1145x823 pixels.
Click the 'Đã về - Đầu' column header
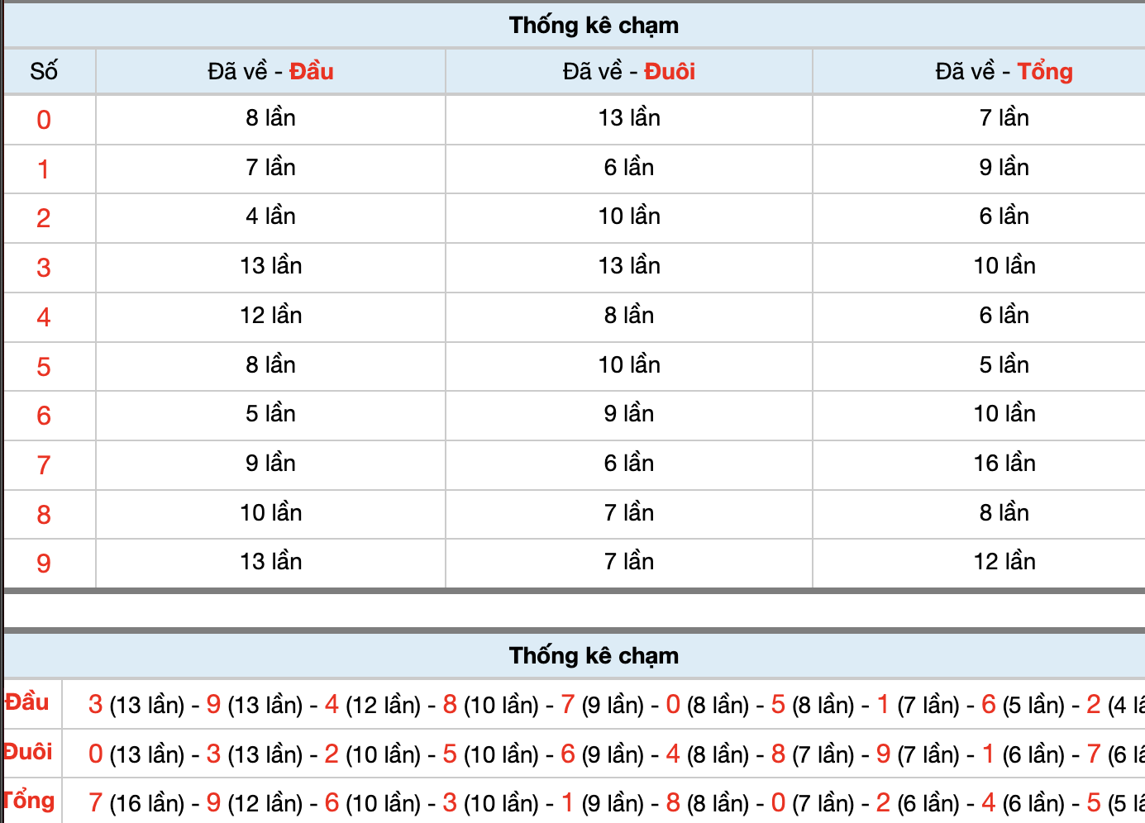click(270, 72)
